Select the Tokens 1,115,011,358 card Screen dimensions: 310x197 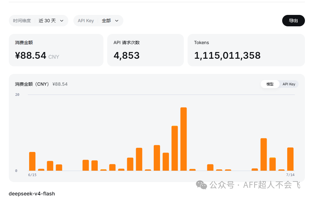tap(246, 50)
